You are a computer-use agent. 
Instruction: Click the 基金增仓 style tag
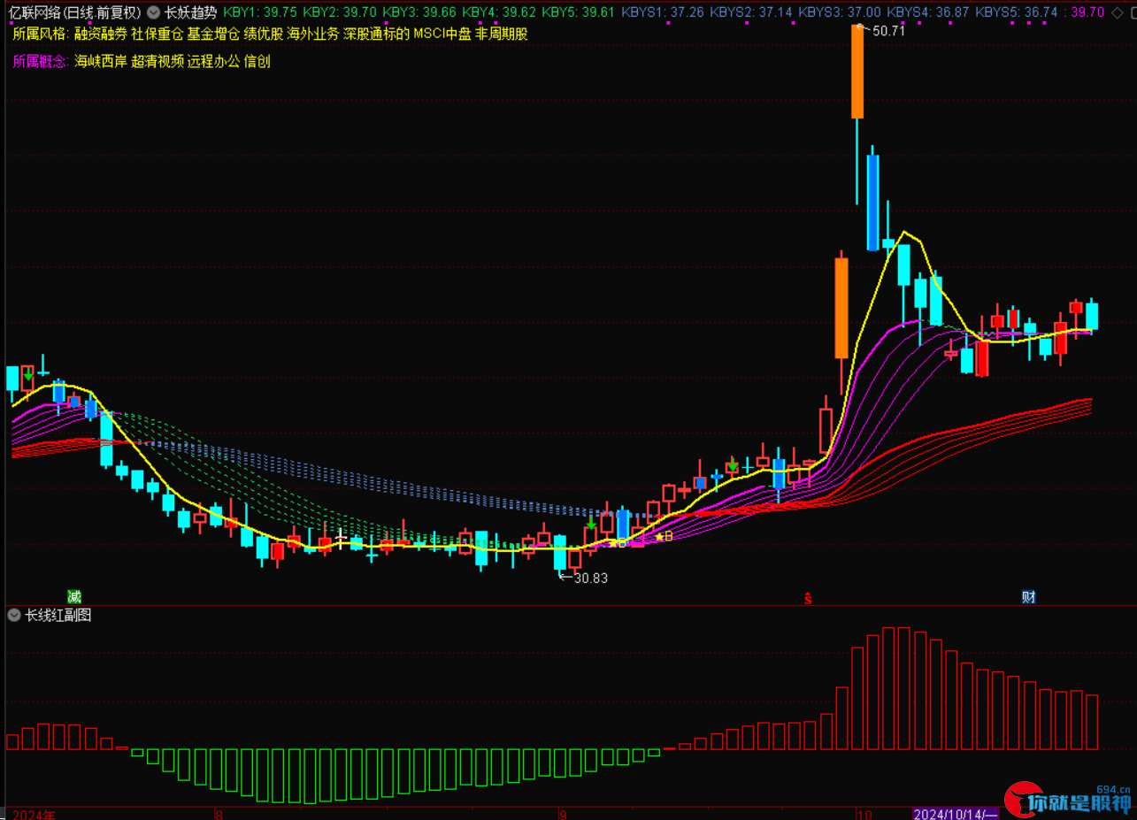(x=213, y=34)
